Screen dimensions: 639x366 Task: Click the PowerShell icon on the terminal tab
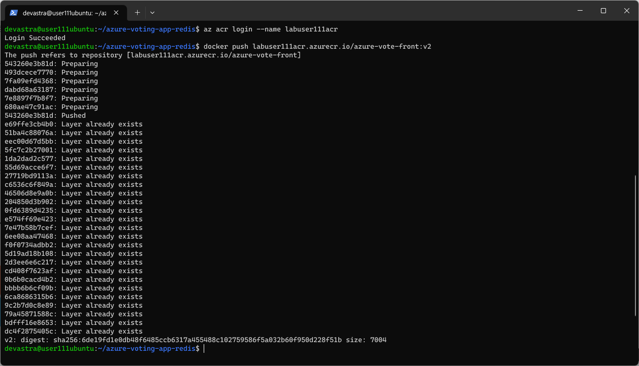(14, 13)
